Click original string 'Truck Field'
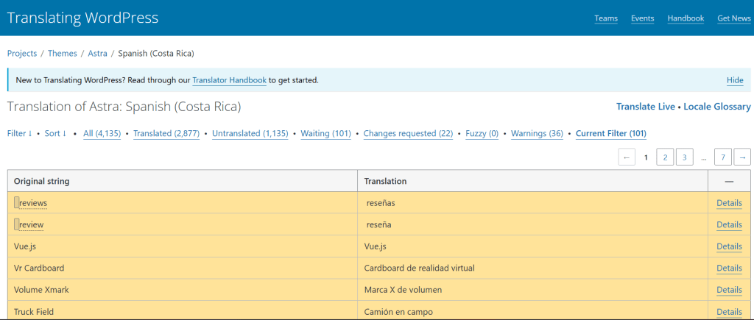 pos(34,312)
